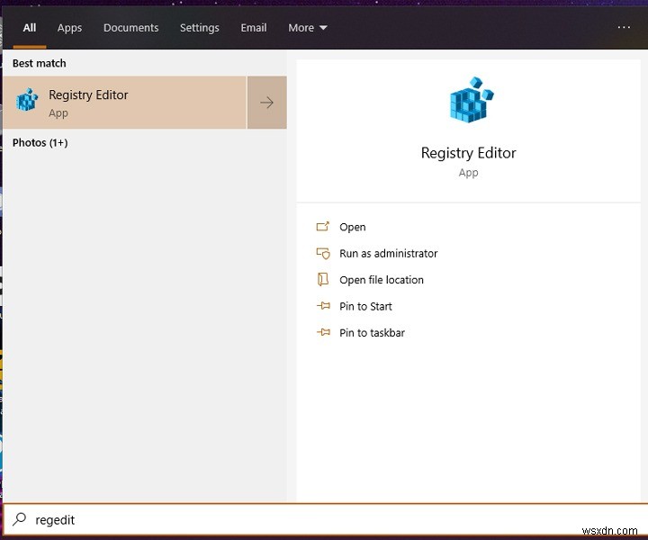Choose Run as administrator
Image resolution: width=648 pixels, height=540 pixels.
(x=389, y=254)
